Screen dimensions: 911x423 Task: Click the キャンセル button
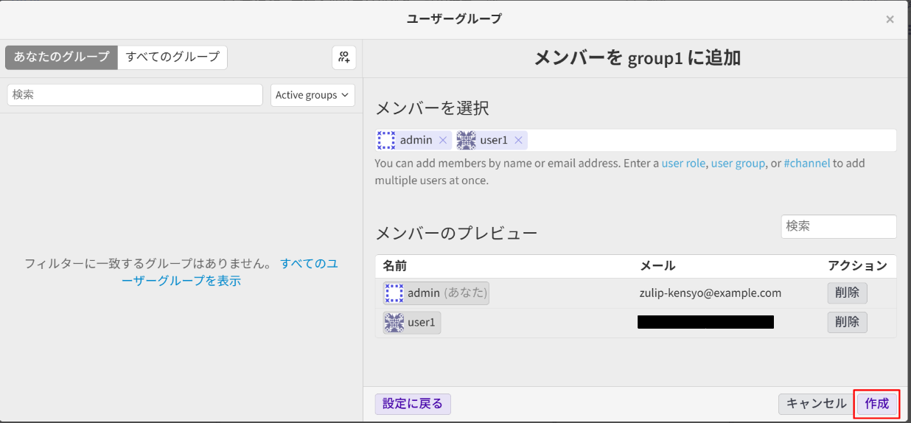(x=816, y=404)
